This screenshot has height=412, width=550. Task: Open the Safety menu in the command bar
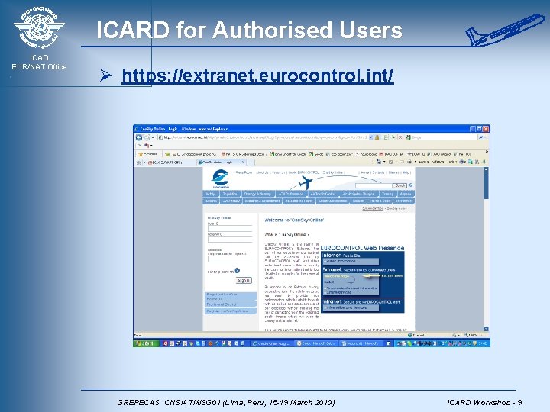pos(438,162)
